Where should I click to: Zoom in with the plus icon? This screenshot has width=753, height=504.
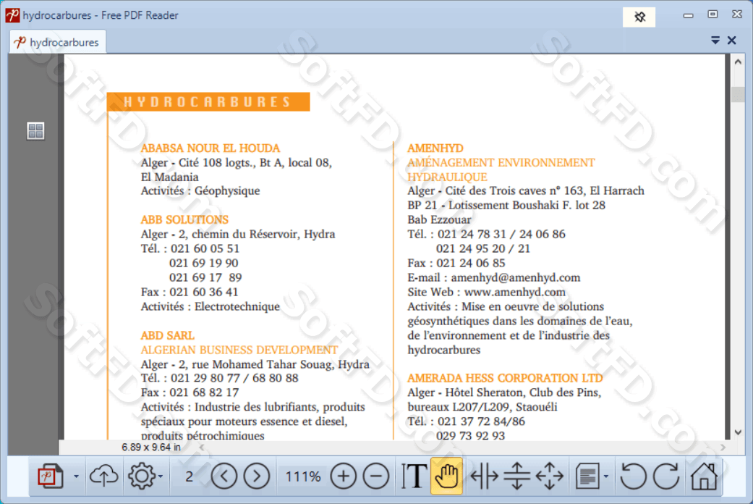point(344,476)
